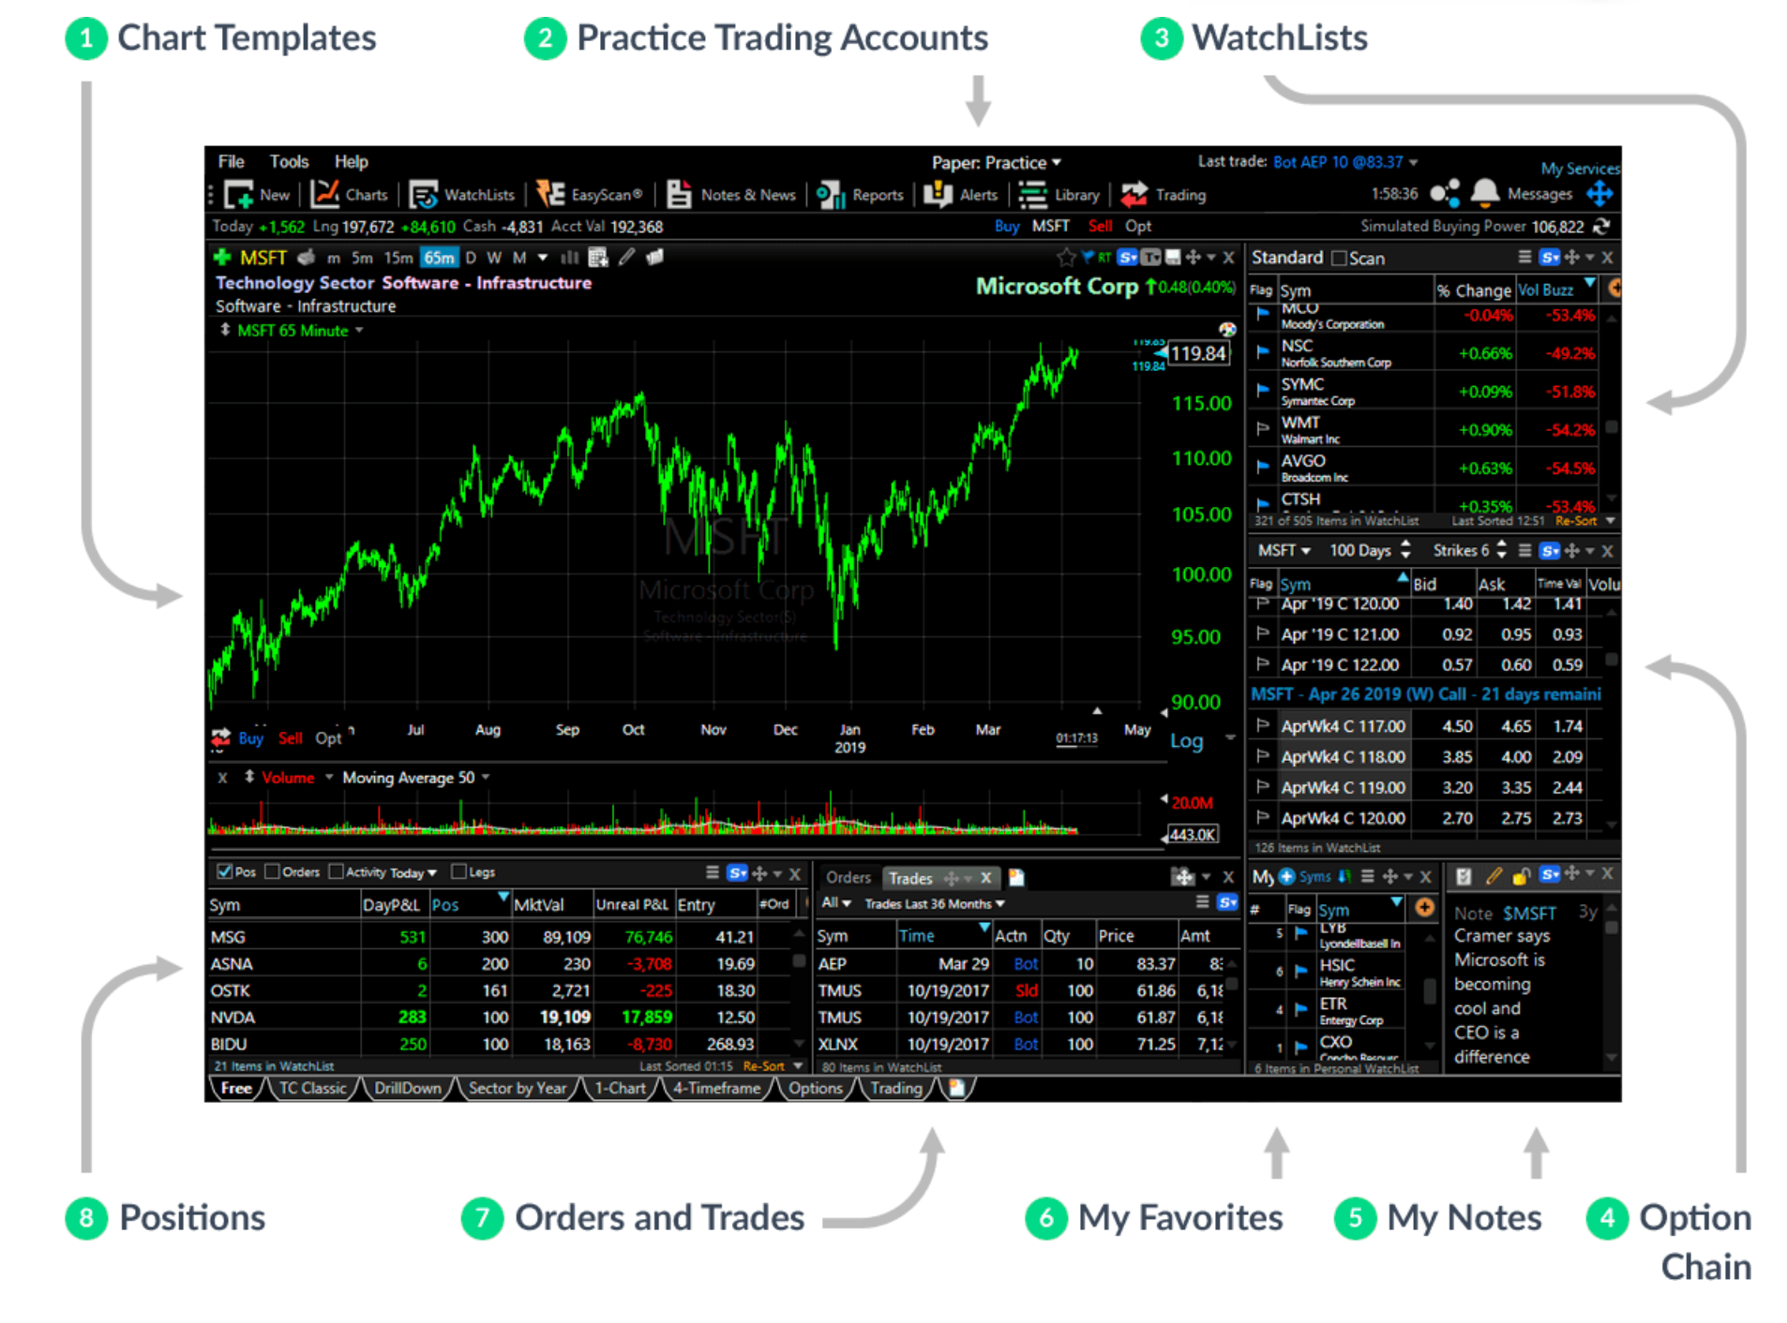1787x1323 pixels.
Task: Click the Buy button in the account bar
Action: click(1006, 226)
